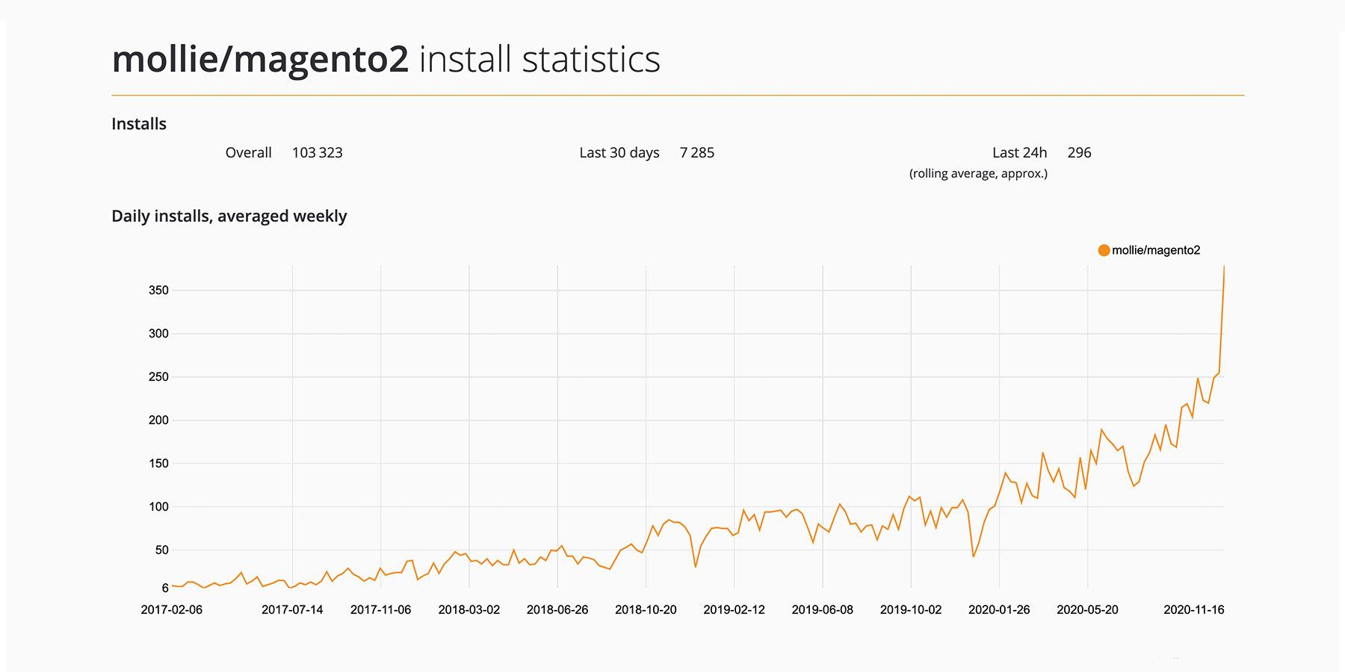Viewport: 1345px width, 672px height.
Task: Click the 'Last 24h' label
Action: (1019, 152)
